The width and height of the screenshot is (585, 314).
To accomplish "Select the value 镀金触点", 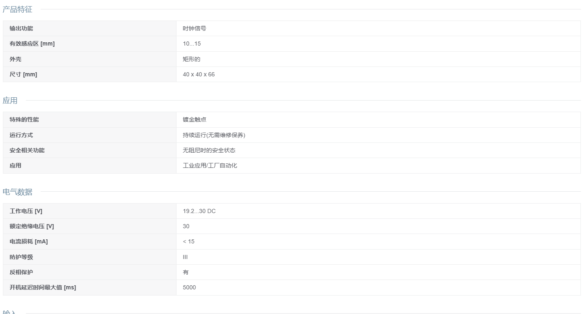I will [x=195, y=119].
